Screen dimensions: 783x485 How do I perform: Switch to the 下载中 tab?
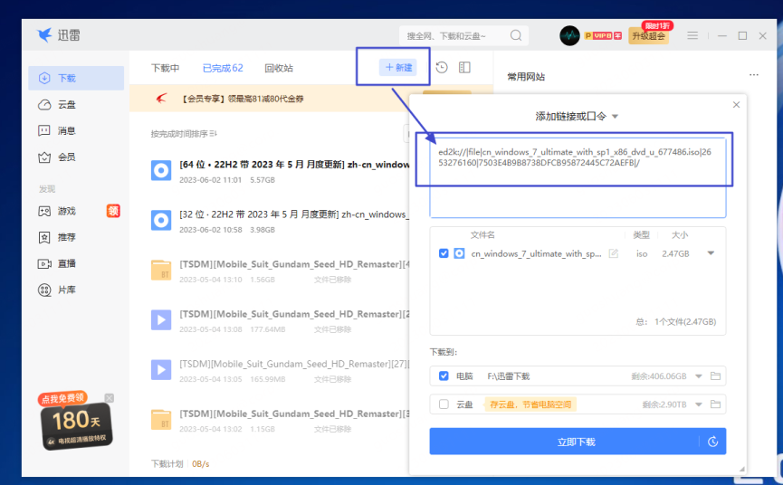(x=165, y=68)
